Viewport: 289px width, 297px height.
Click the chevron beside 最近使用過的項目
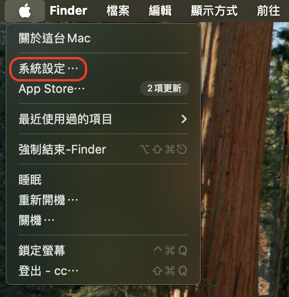pyautogui.click(x=184, y=119)
